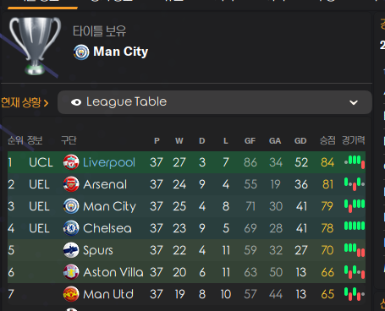The image size is (385, 311).
Task: Click Chelsea's form indicator bars
Action: [355, 226]
